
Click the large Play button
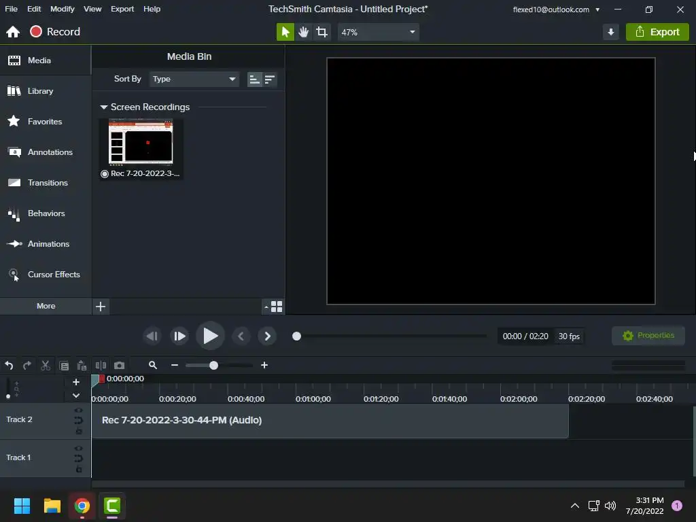click(x=210, y=336)
